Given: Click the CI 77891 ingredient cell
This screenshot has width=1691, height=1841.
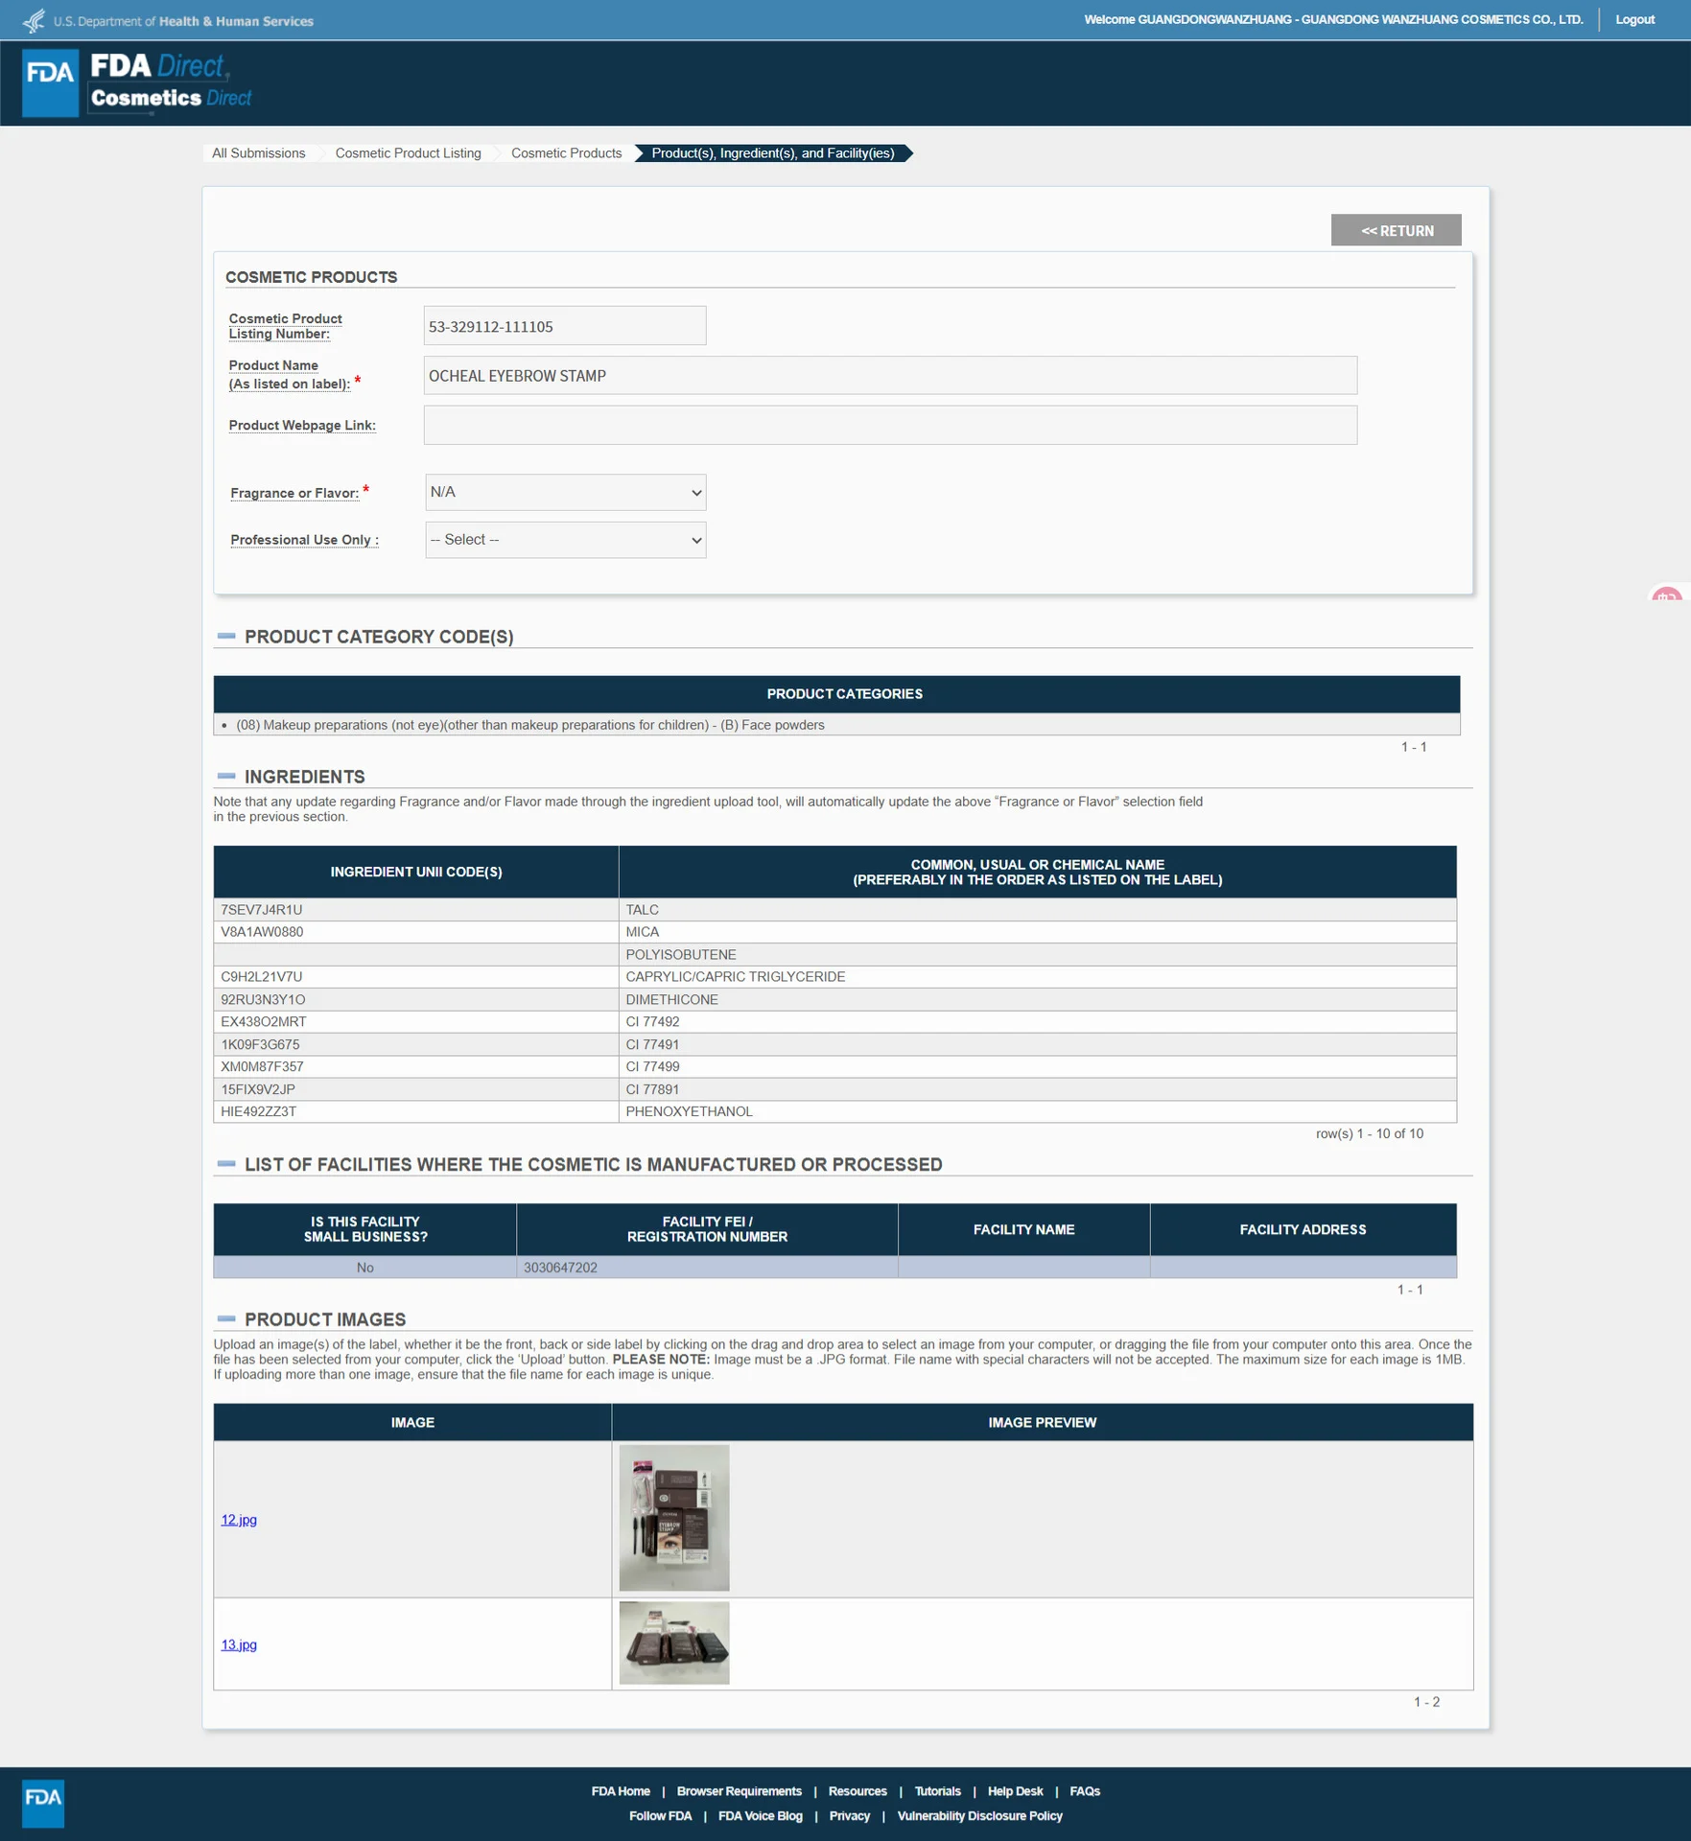Looking at the screenshot, I should (x=1037, y=1090).
